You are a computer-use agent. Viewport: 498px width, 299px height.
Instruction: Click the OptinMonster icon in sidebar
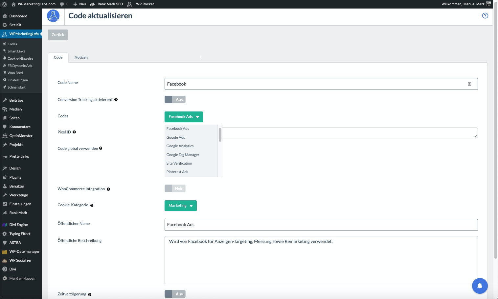coord(5,136)
